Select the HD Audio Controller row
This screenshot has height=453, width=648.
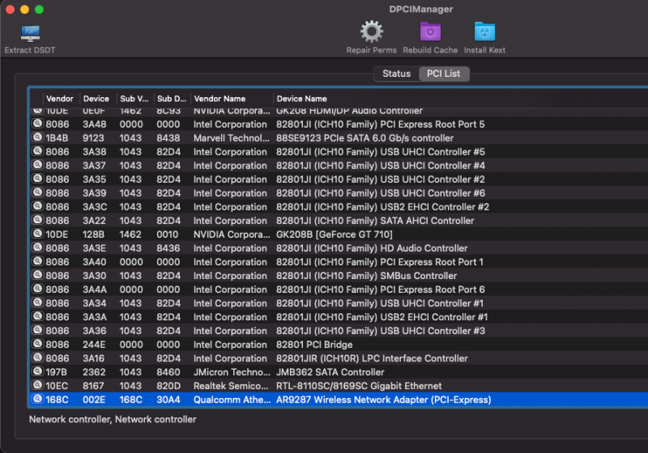372,248
